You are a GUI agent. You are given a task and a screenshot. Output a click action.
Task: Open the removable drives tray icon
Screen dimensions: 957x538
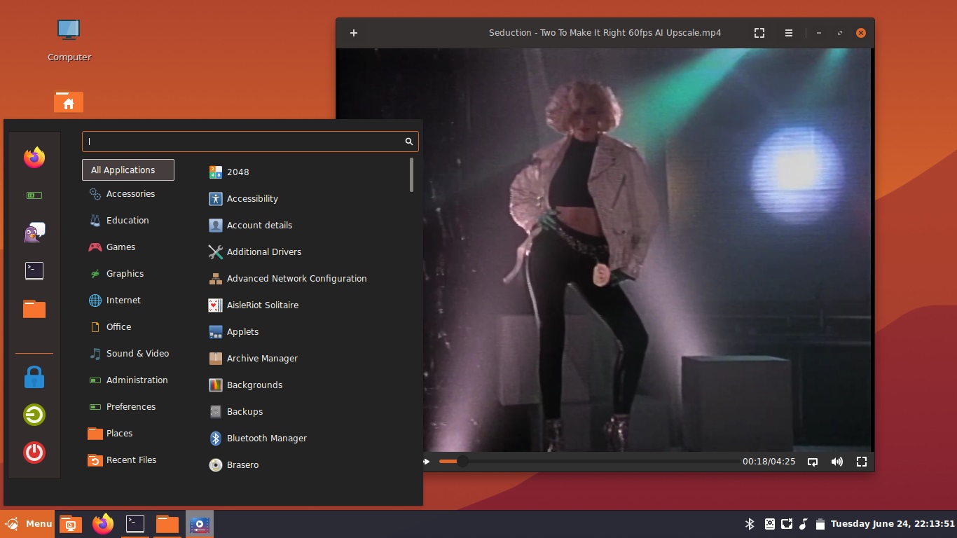tap(769, 524)
